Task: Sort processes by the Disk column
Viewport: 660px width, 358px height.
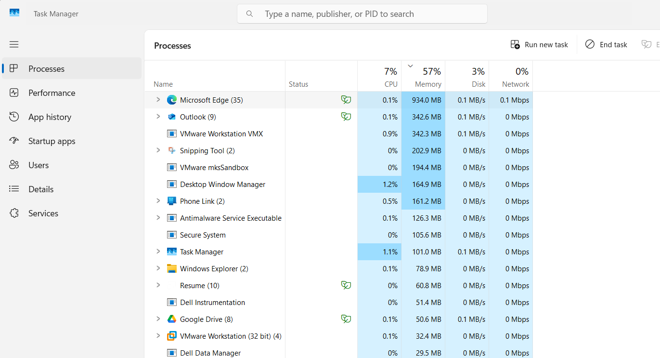Action: 467,76
